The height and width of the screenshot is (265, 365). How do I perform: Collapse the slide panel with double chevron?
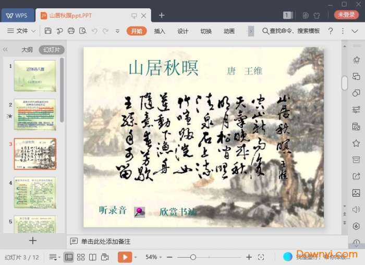[x=6, y=50]
